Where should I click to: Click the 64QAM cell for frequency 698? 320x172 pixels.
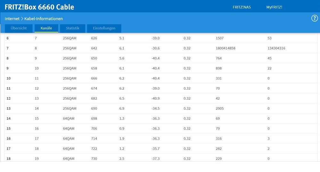click(x=69, y=119)
